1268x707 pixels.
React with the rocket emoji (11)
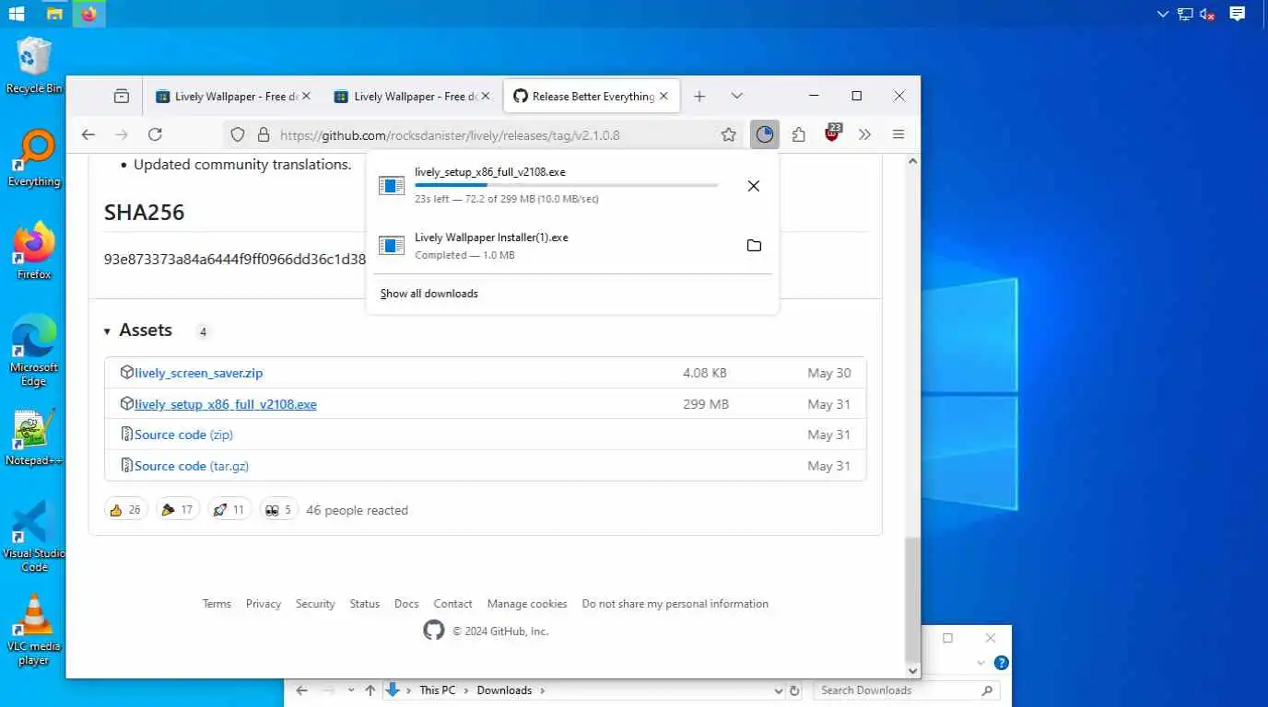click(x=229, y=509)
